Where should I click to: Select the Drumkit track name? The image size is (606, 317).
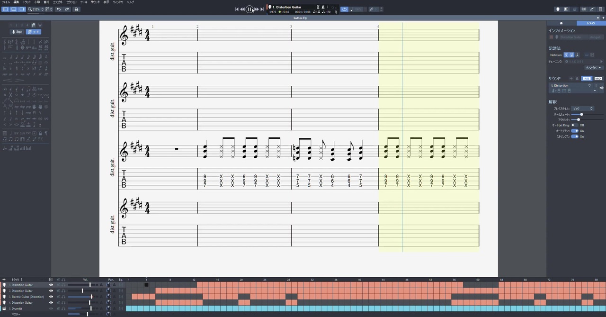point(17,308)
